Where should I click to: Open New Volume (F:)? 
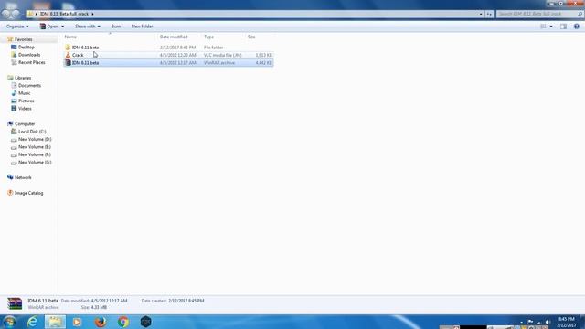35,154
